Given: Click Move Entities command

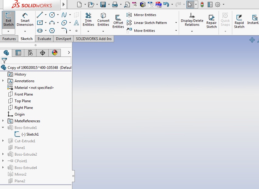Looking at the screenshot, I should [141, 30].
